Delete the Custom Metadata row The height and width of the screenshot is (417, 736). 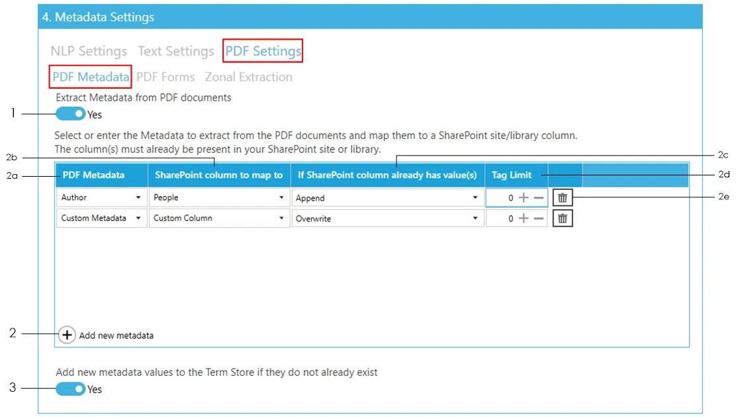(563, 218)
